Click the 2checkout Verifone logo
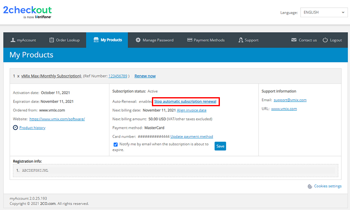The image size is (350, 210). [x=27, y=12]
